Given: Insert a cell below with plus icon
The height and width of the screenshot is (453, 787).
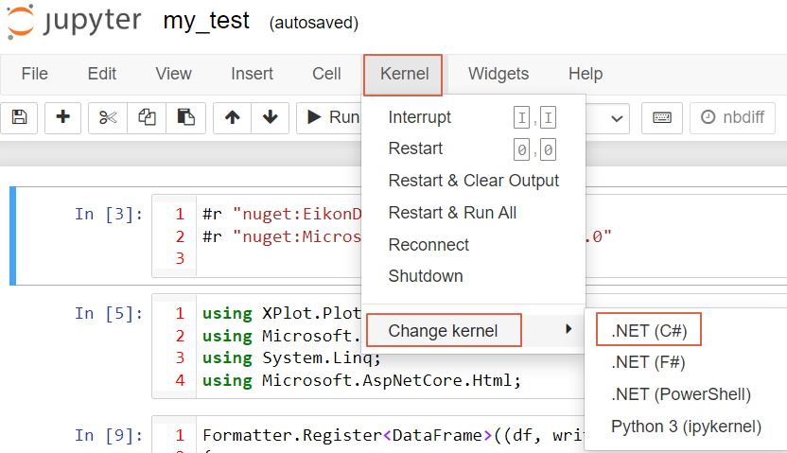Looking at the screenshot, I should click(x=63, y=117).
